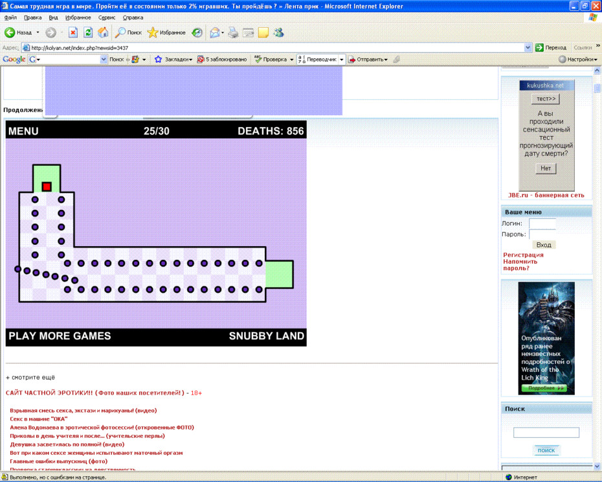
Task: Click the Google toolbar logo
Action: click(14, 59)
